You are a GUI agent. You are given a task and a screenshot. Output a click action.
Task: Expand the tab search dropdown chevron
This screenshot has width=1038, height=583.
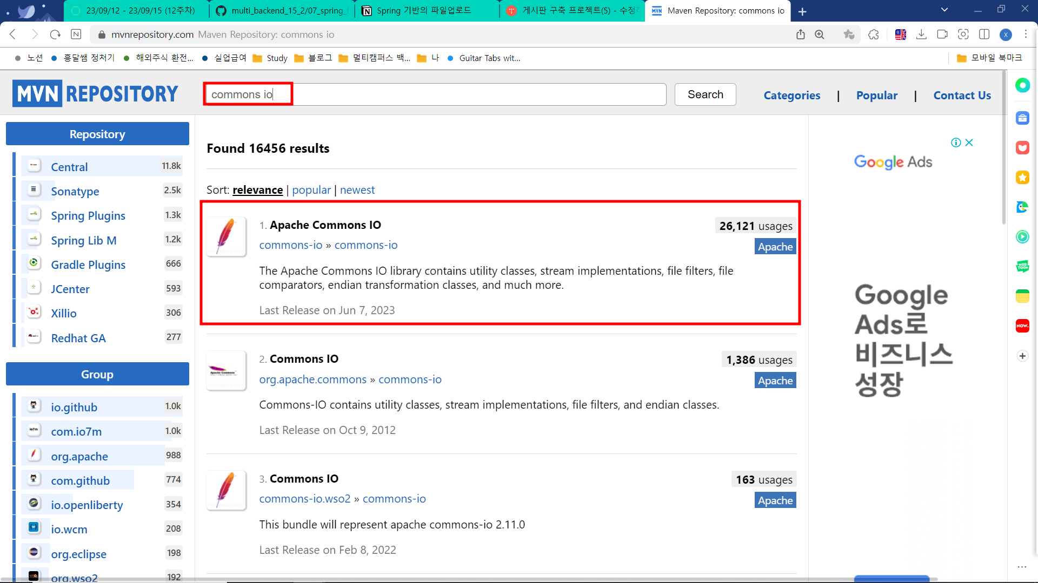pyautogui.click(x=944, y=10)
